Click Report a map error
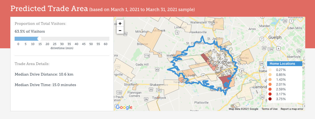Viewport: 315px width, 119px height. coord(292,109)
